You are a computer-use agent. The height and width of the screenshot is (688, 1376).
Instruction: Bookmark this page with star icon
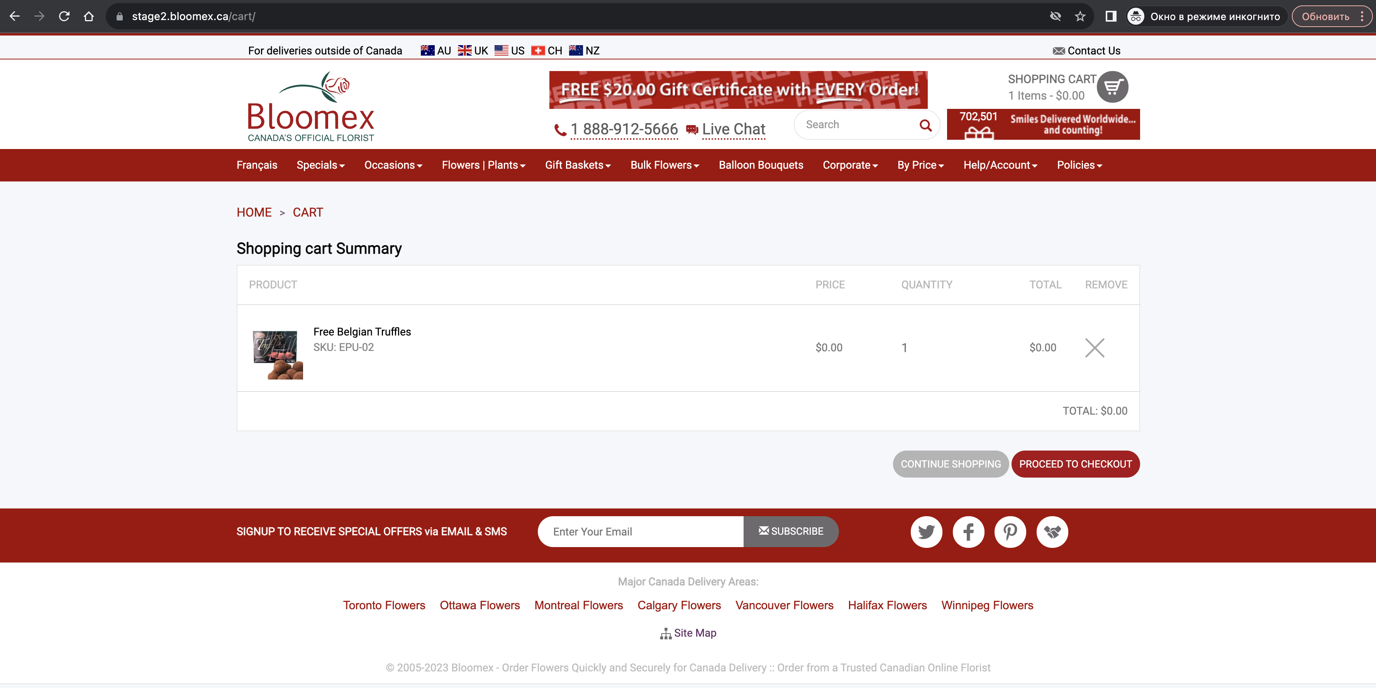click(x=1079, y=17)
